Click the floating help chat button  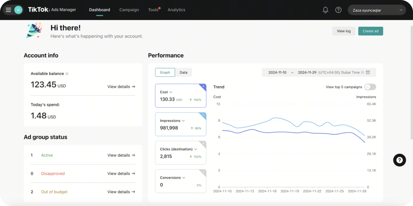pos(399,160)
